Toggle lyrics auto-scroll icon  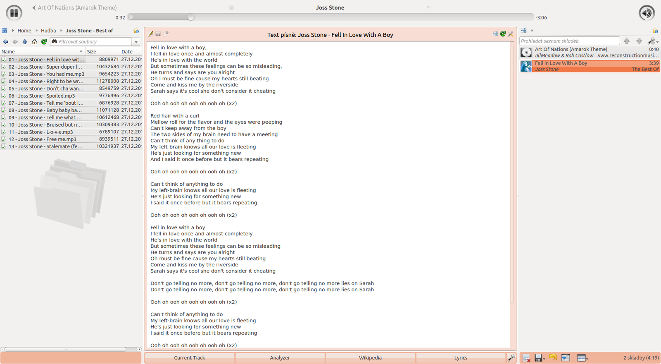coord(495,34)
